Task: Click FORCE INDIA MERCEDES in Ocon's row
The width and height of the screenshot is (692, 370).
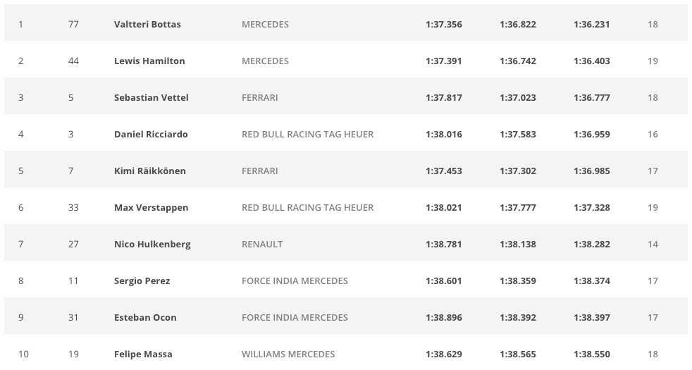Action: pyautogui.click(x=295, y=317)
